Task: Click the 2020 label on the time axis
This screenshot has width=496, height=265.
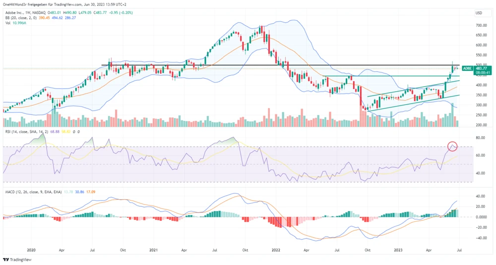Action: [31, 251]
